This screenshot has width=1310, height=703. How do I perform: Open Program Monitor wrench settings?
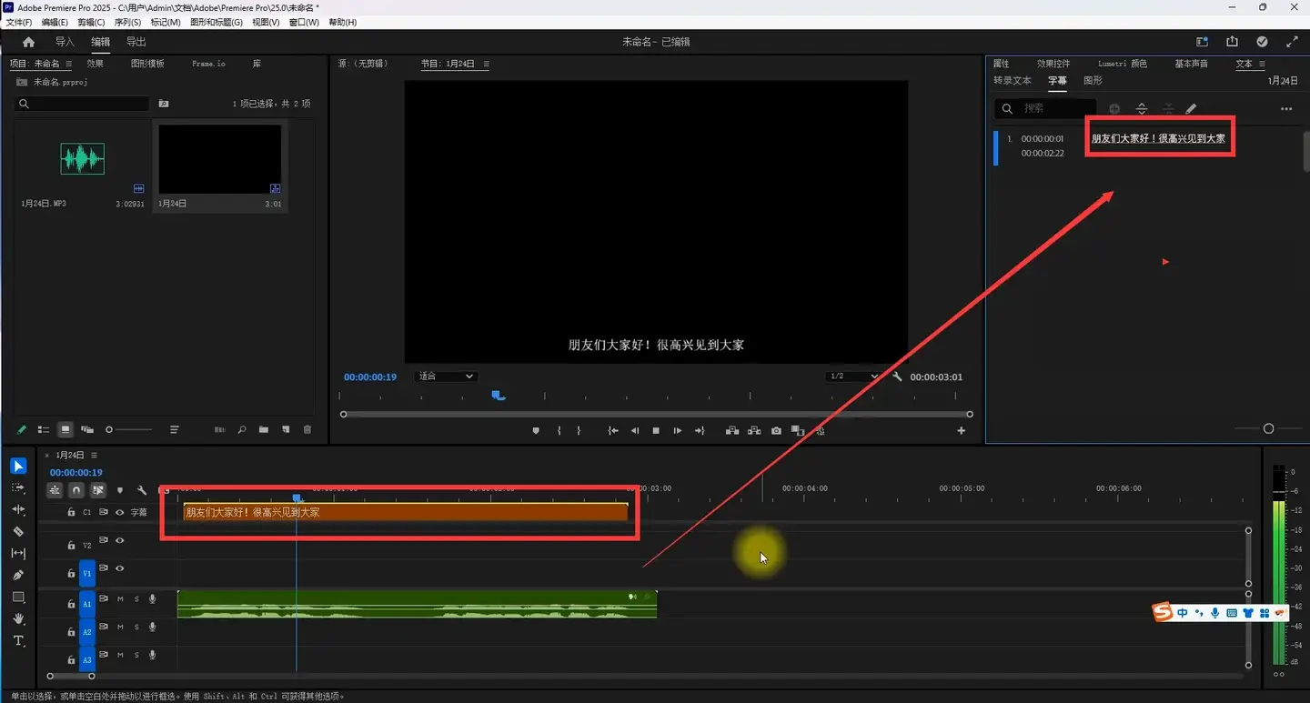tap(897, 377)
